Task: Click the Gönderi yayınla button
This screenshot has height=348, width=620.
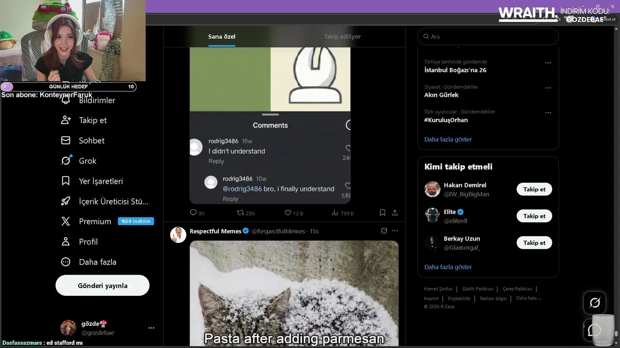Action: (103, 285)
